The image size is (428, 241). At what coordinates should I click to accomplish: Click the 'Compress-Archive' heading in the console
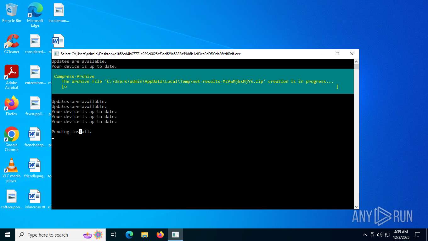click(74, 77)
